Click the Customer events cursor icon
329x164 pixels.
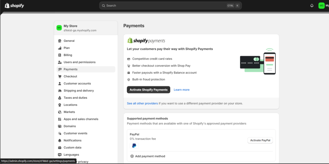(x=59, y=134)
